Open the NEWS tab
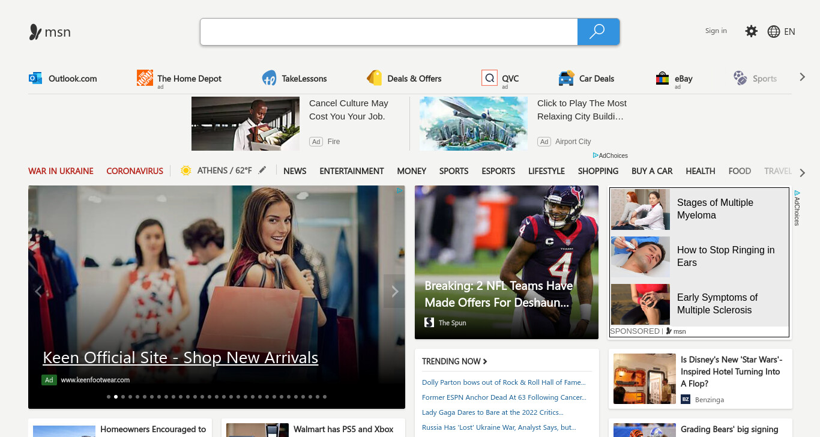Viewport: 820px width, 437px height. [x=295, y=171]
